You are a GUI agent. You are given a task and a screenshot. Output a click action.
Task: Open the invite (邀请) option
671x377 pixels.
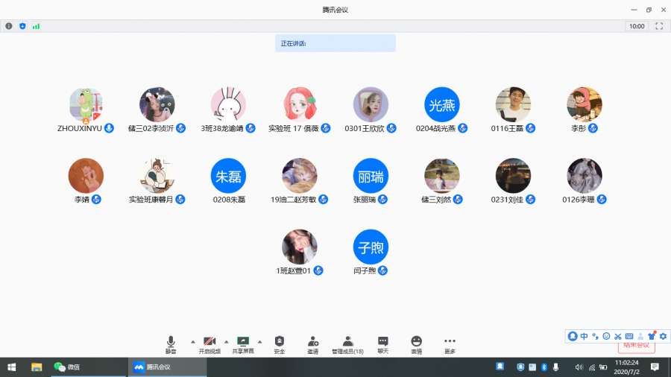click(x=313, y=343)
